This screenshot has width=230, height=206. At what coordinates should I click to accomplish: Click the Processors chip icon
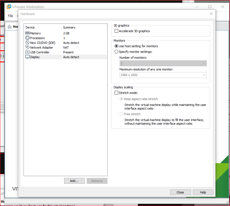tap(27, 38)
